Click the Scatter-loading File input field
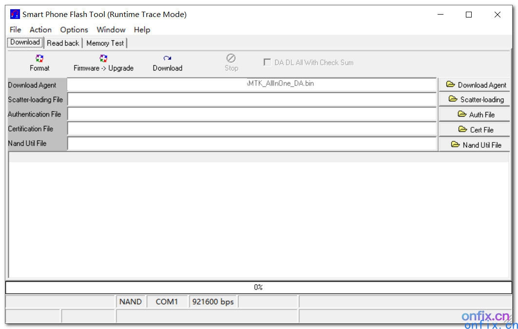 (252, 99)
